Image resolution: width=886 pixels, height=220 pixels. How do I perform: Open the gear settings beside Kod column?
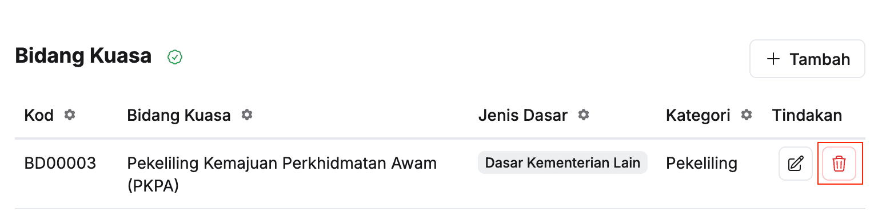(x=70, y=115)
